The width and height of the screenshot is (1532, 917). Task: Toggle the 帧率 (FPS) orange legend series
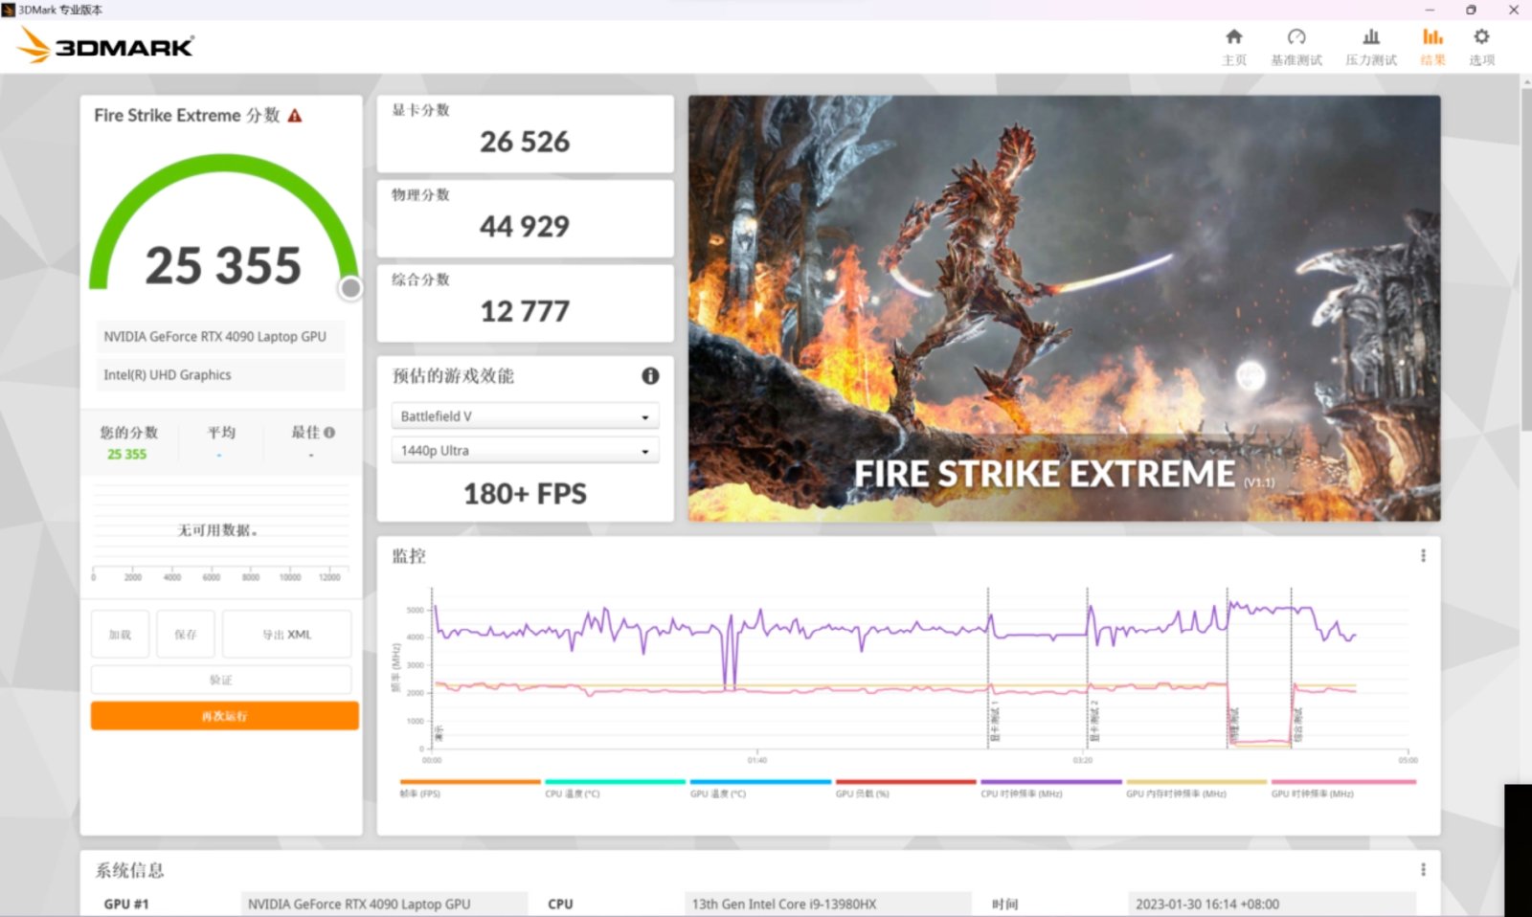tap(469, 788)
